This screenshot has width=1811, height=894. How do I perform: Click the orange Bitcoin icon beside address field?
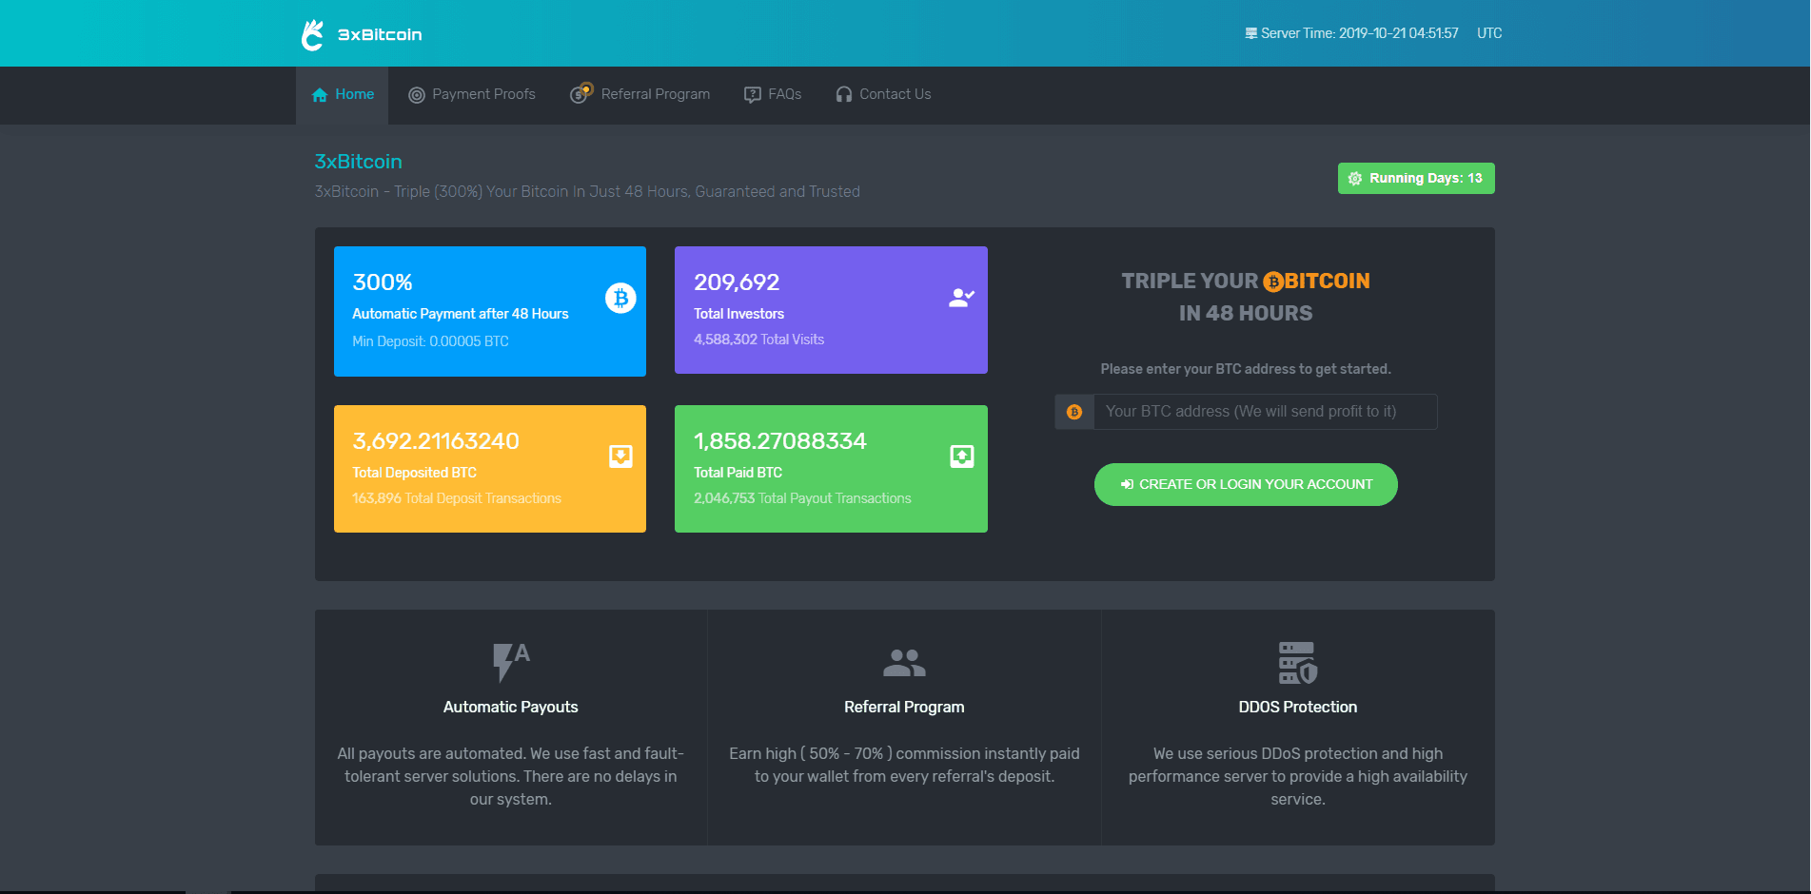[x=1074, y=412]
